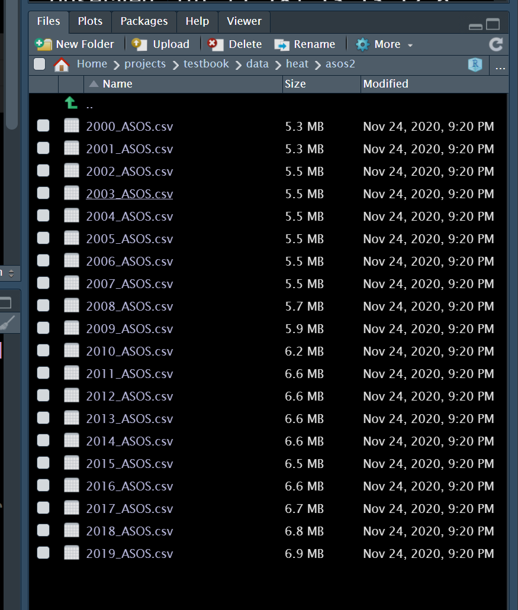The image size is (518, 610).
Task: Create a new folder using the New Folder icon
Action: pyautogui.click(x=43, y=44)
